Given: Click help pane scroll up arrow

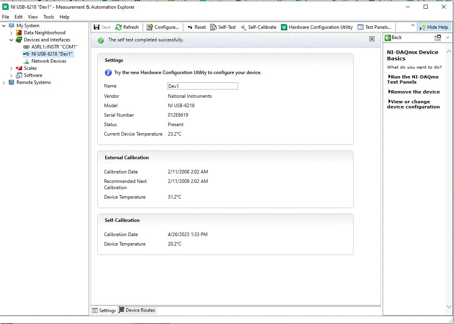Looking at the screenshot, I should (449, 52).
